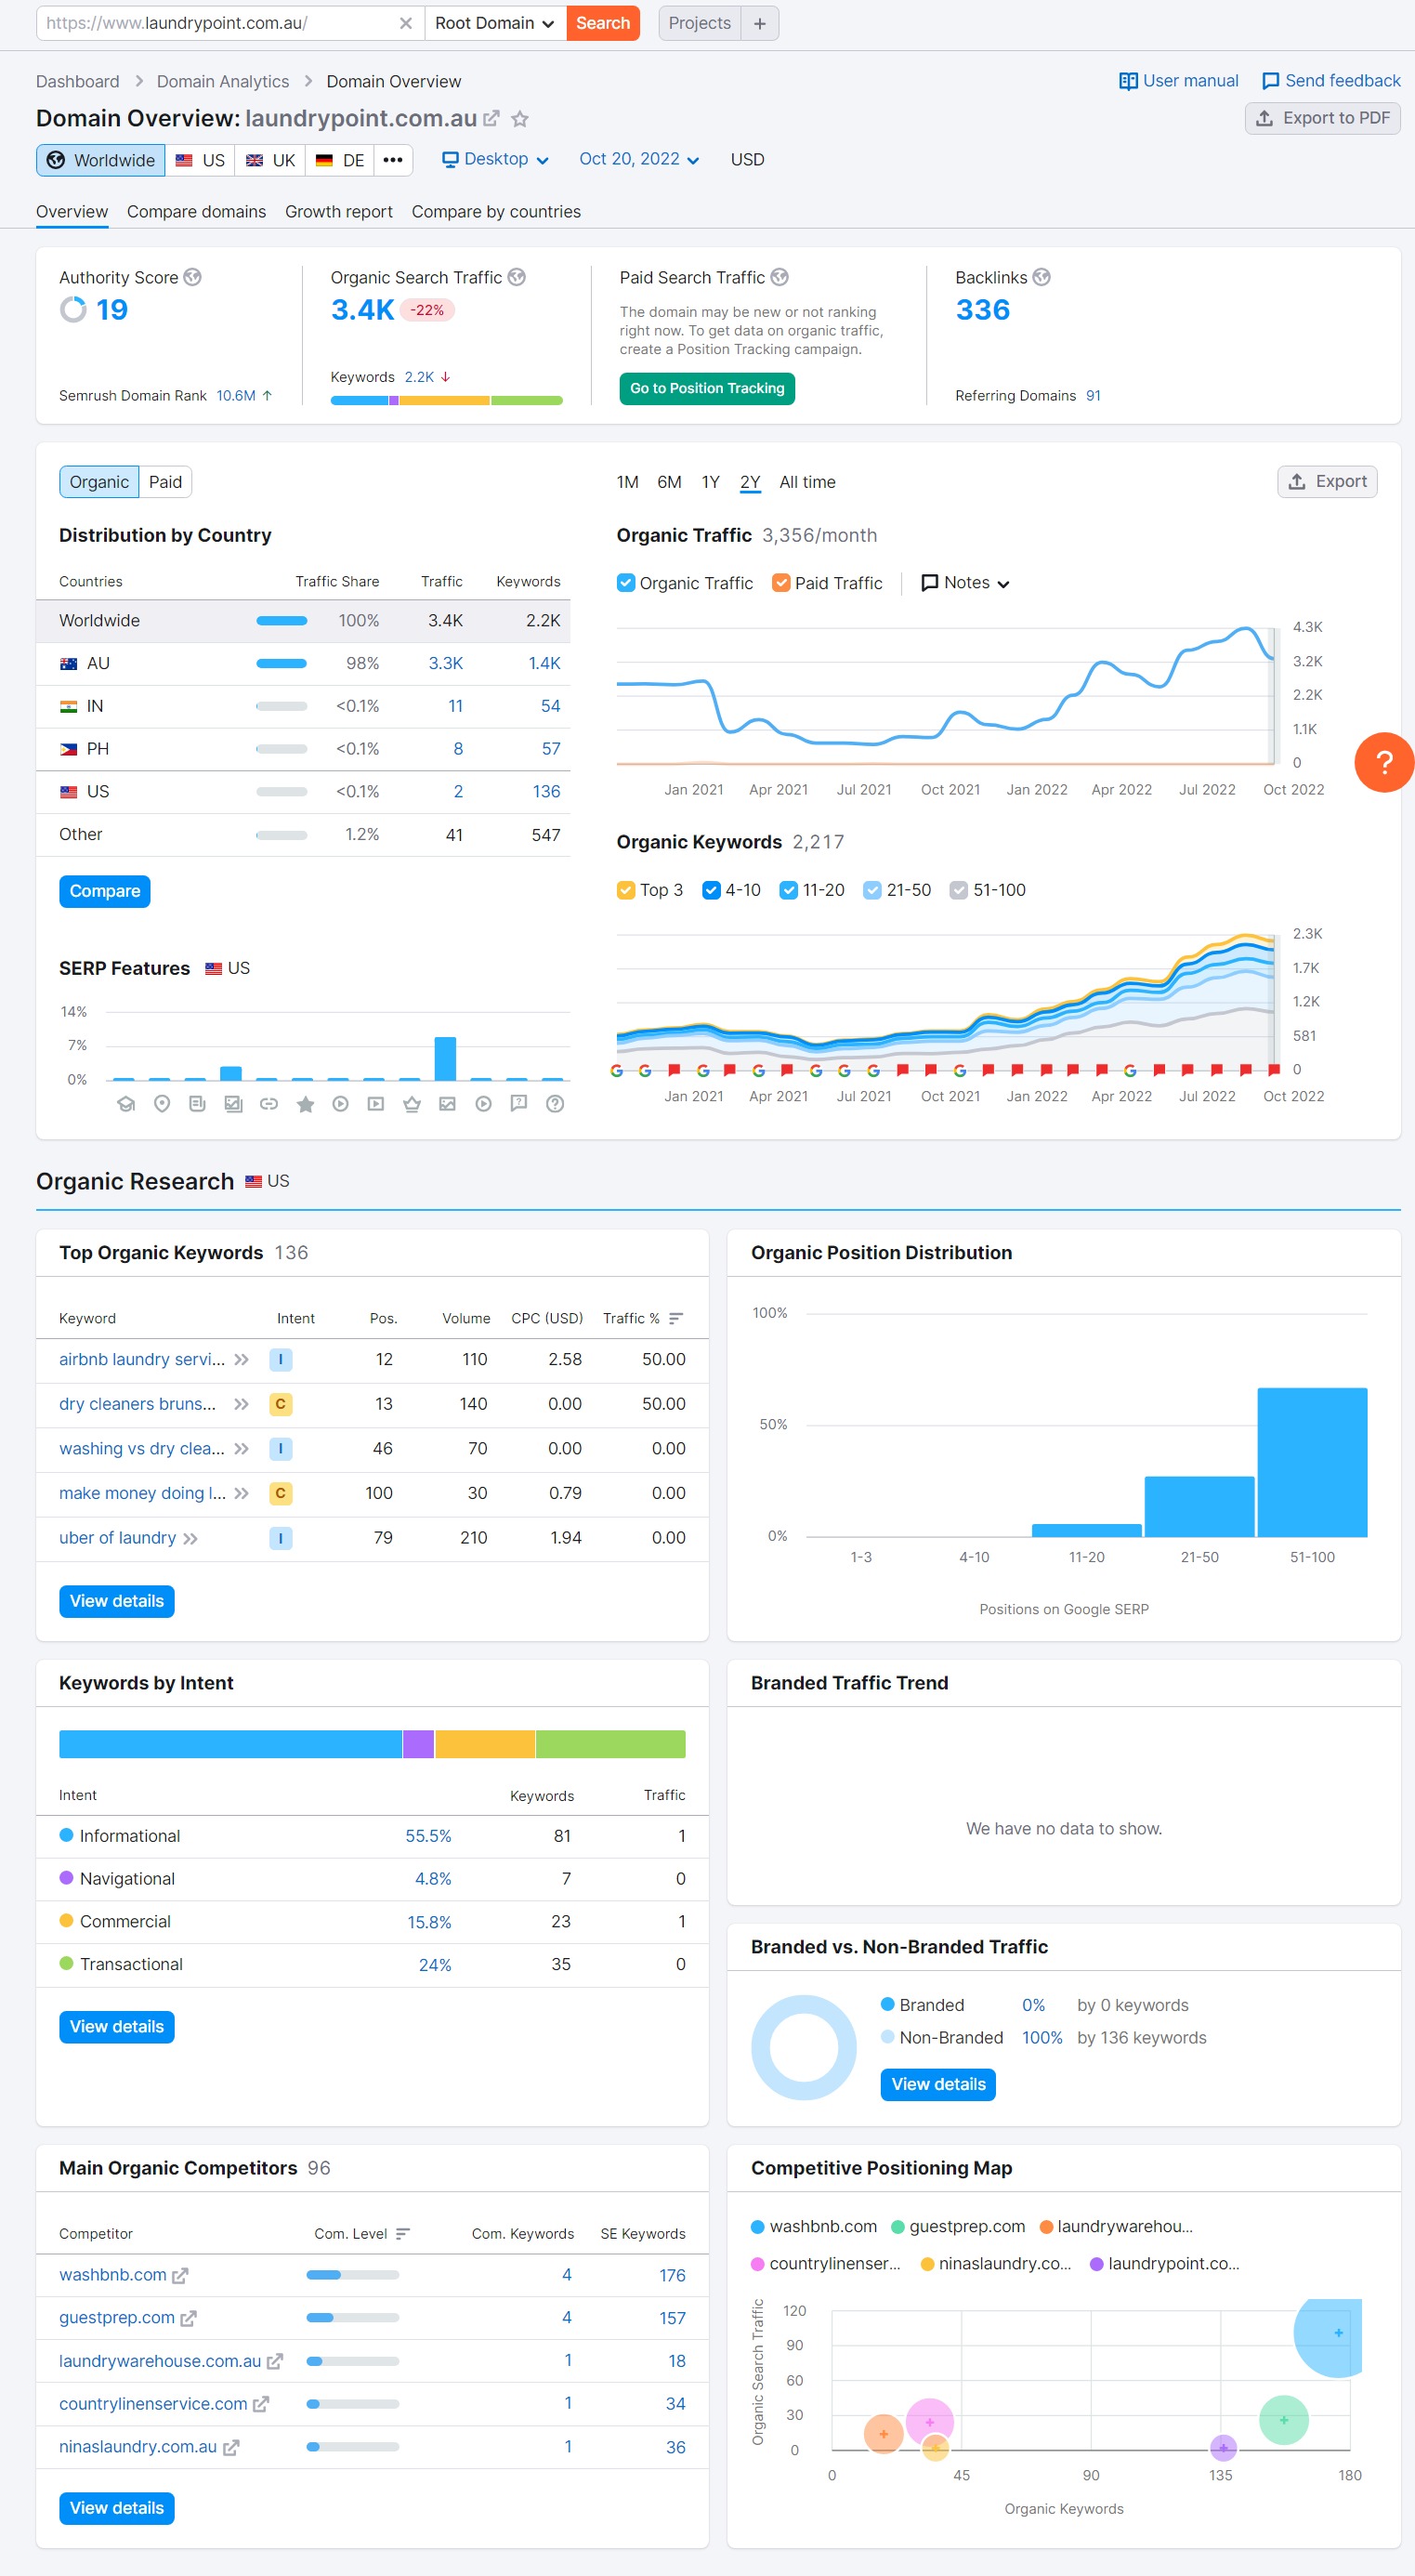Expand arrows for airbnb laundry keyword
The image size is (1415, 2576).
click(x=241, y=1360)
